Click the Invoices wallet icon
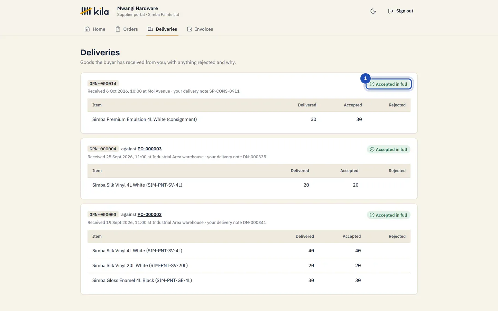Image resolution: width=498 pixels, height=311 pixels. (x=190, y=29)
